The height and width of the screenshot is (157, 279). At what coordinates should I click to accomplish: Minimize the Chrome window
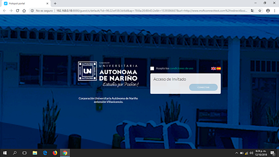255,3
